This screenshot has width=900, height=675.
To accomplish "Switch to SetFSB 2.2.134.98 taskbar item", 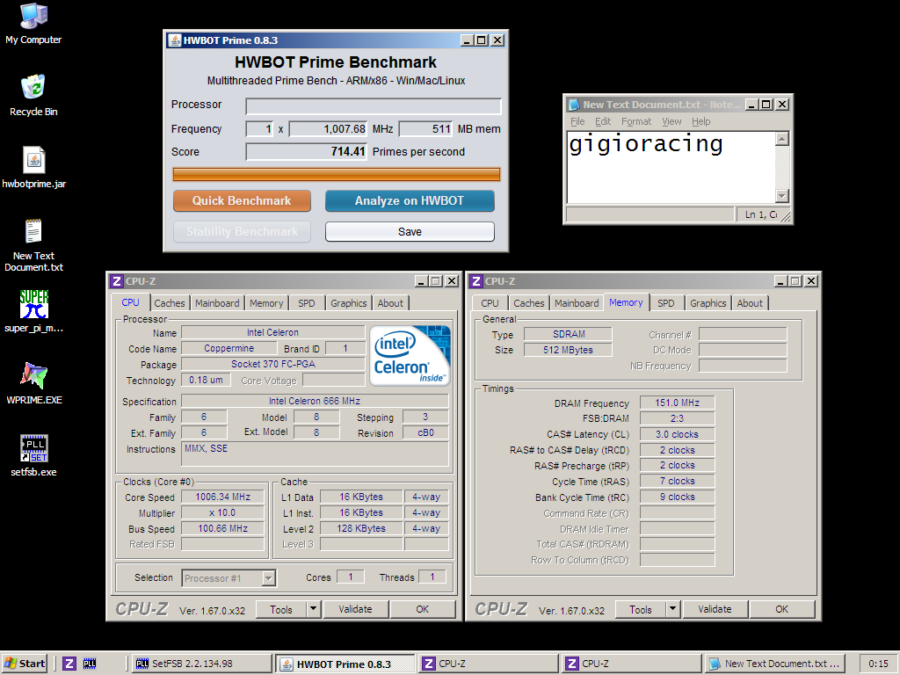I will pos(201,664).
